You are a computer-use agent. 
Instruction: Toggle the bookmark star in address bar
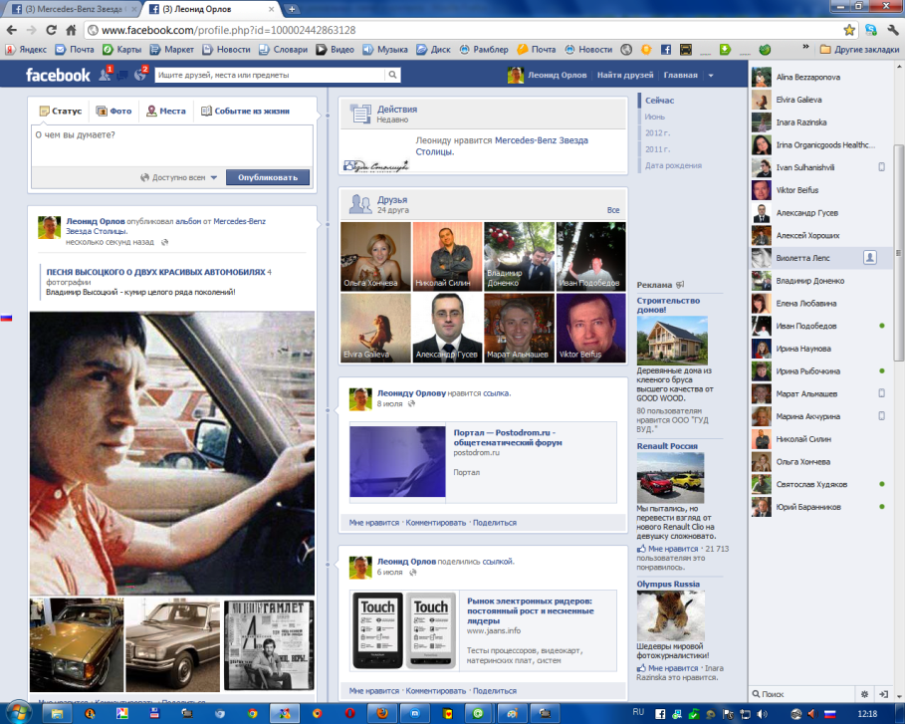[x=848, y=30]
